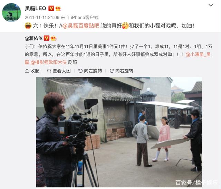
Task: Rotate the image right with 向右旋转
Action: pos(122,71)
